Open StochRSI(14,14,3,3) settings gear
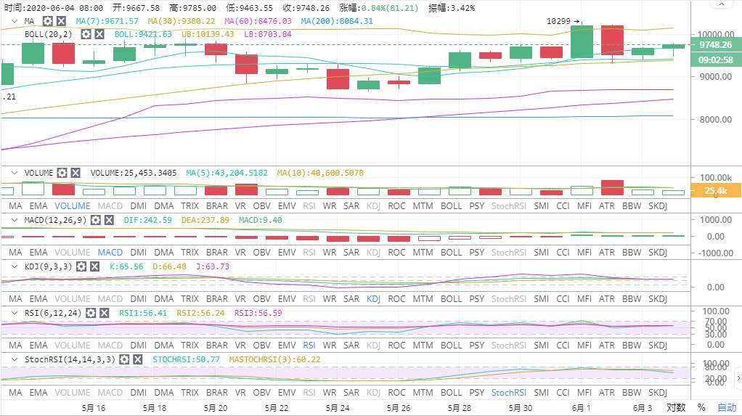This screenshot has width=742, height=416. click(124, 359)
